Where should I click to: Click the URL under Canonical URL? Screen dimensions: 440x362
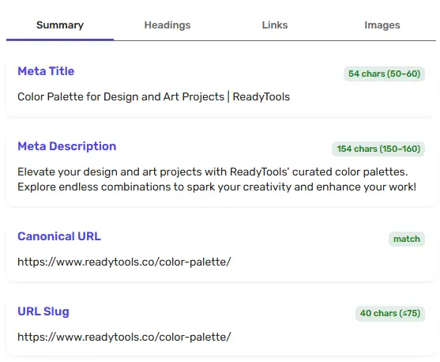coord(124,262)
